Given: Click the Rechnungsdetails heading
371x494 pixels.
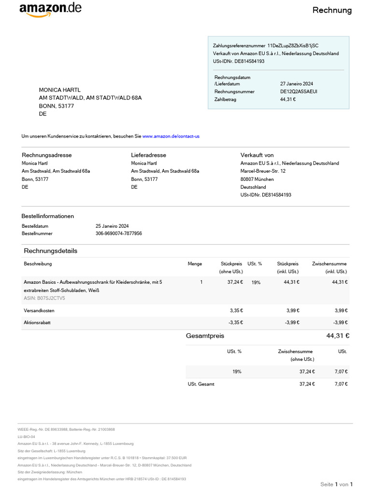Looking at the screenshot, I should [x=50, y=251].
